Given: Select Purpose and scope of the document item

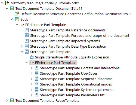Looking at the screenshot, I should tap(80, 36).
